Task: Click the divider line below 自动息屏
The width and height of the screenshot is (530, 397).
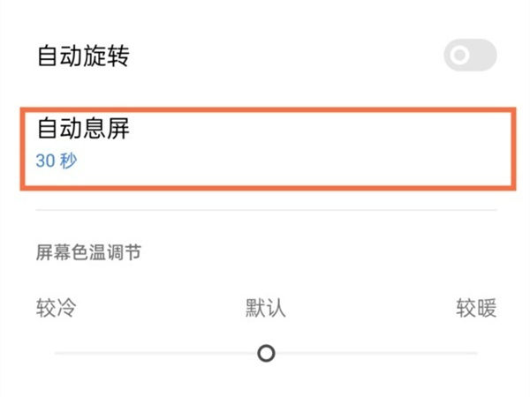Action: (265, 210)
